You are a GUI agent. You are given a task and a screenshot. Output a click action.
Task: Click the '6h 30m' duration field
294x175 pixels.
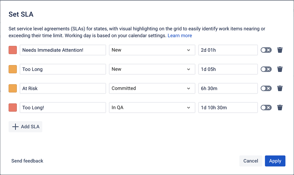click(x=228, y=88)
